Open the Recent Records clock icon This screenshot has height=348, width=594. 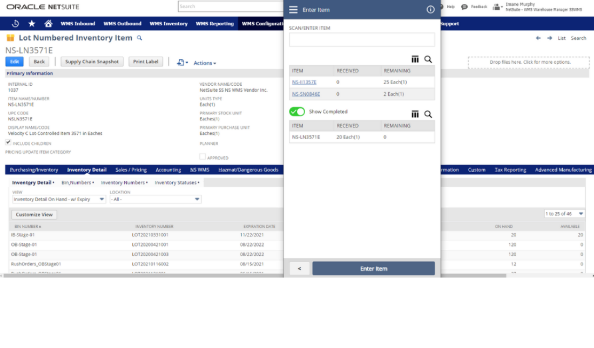(x=15, y=24)
